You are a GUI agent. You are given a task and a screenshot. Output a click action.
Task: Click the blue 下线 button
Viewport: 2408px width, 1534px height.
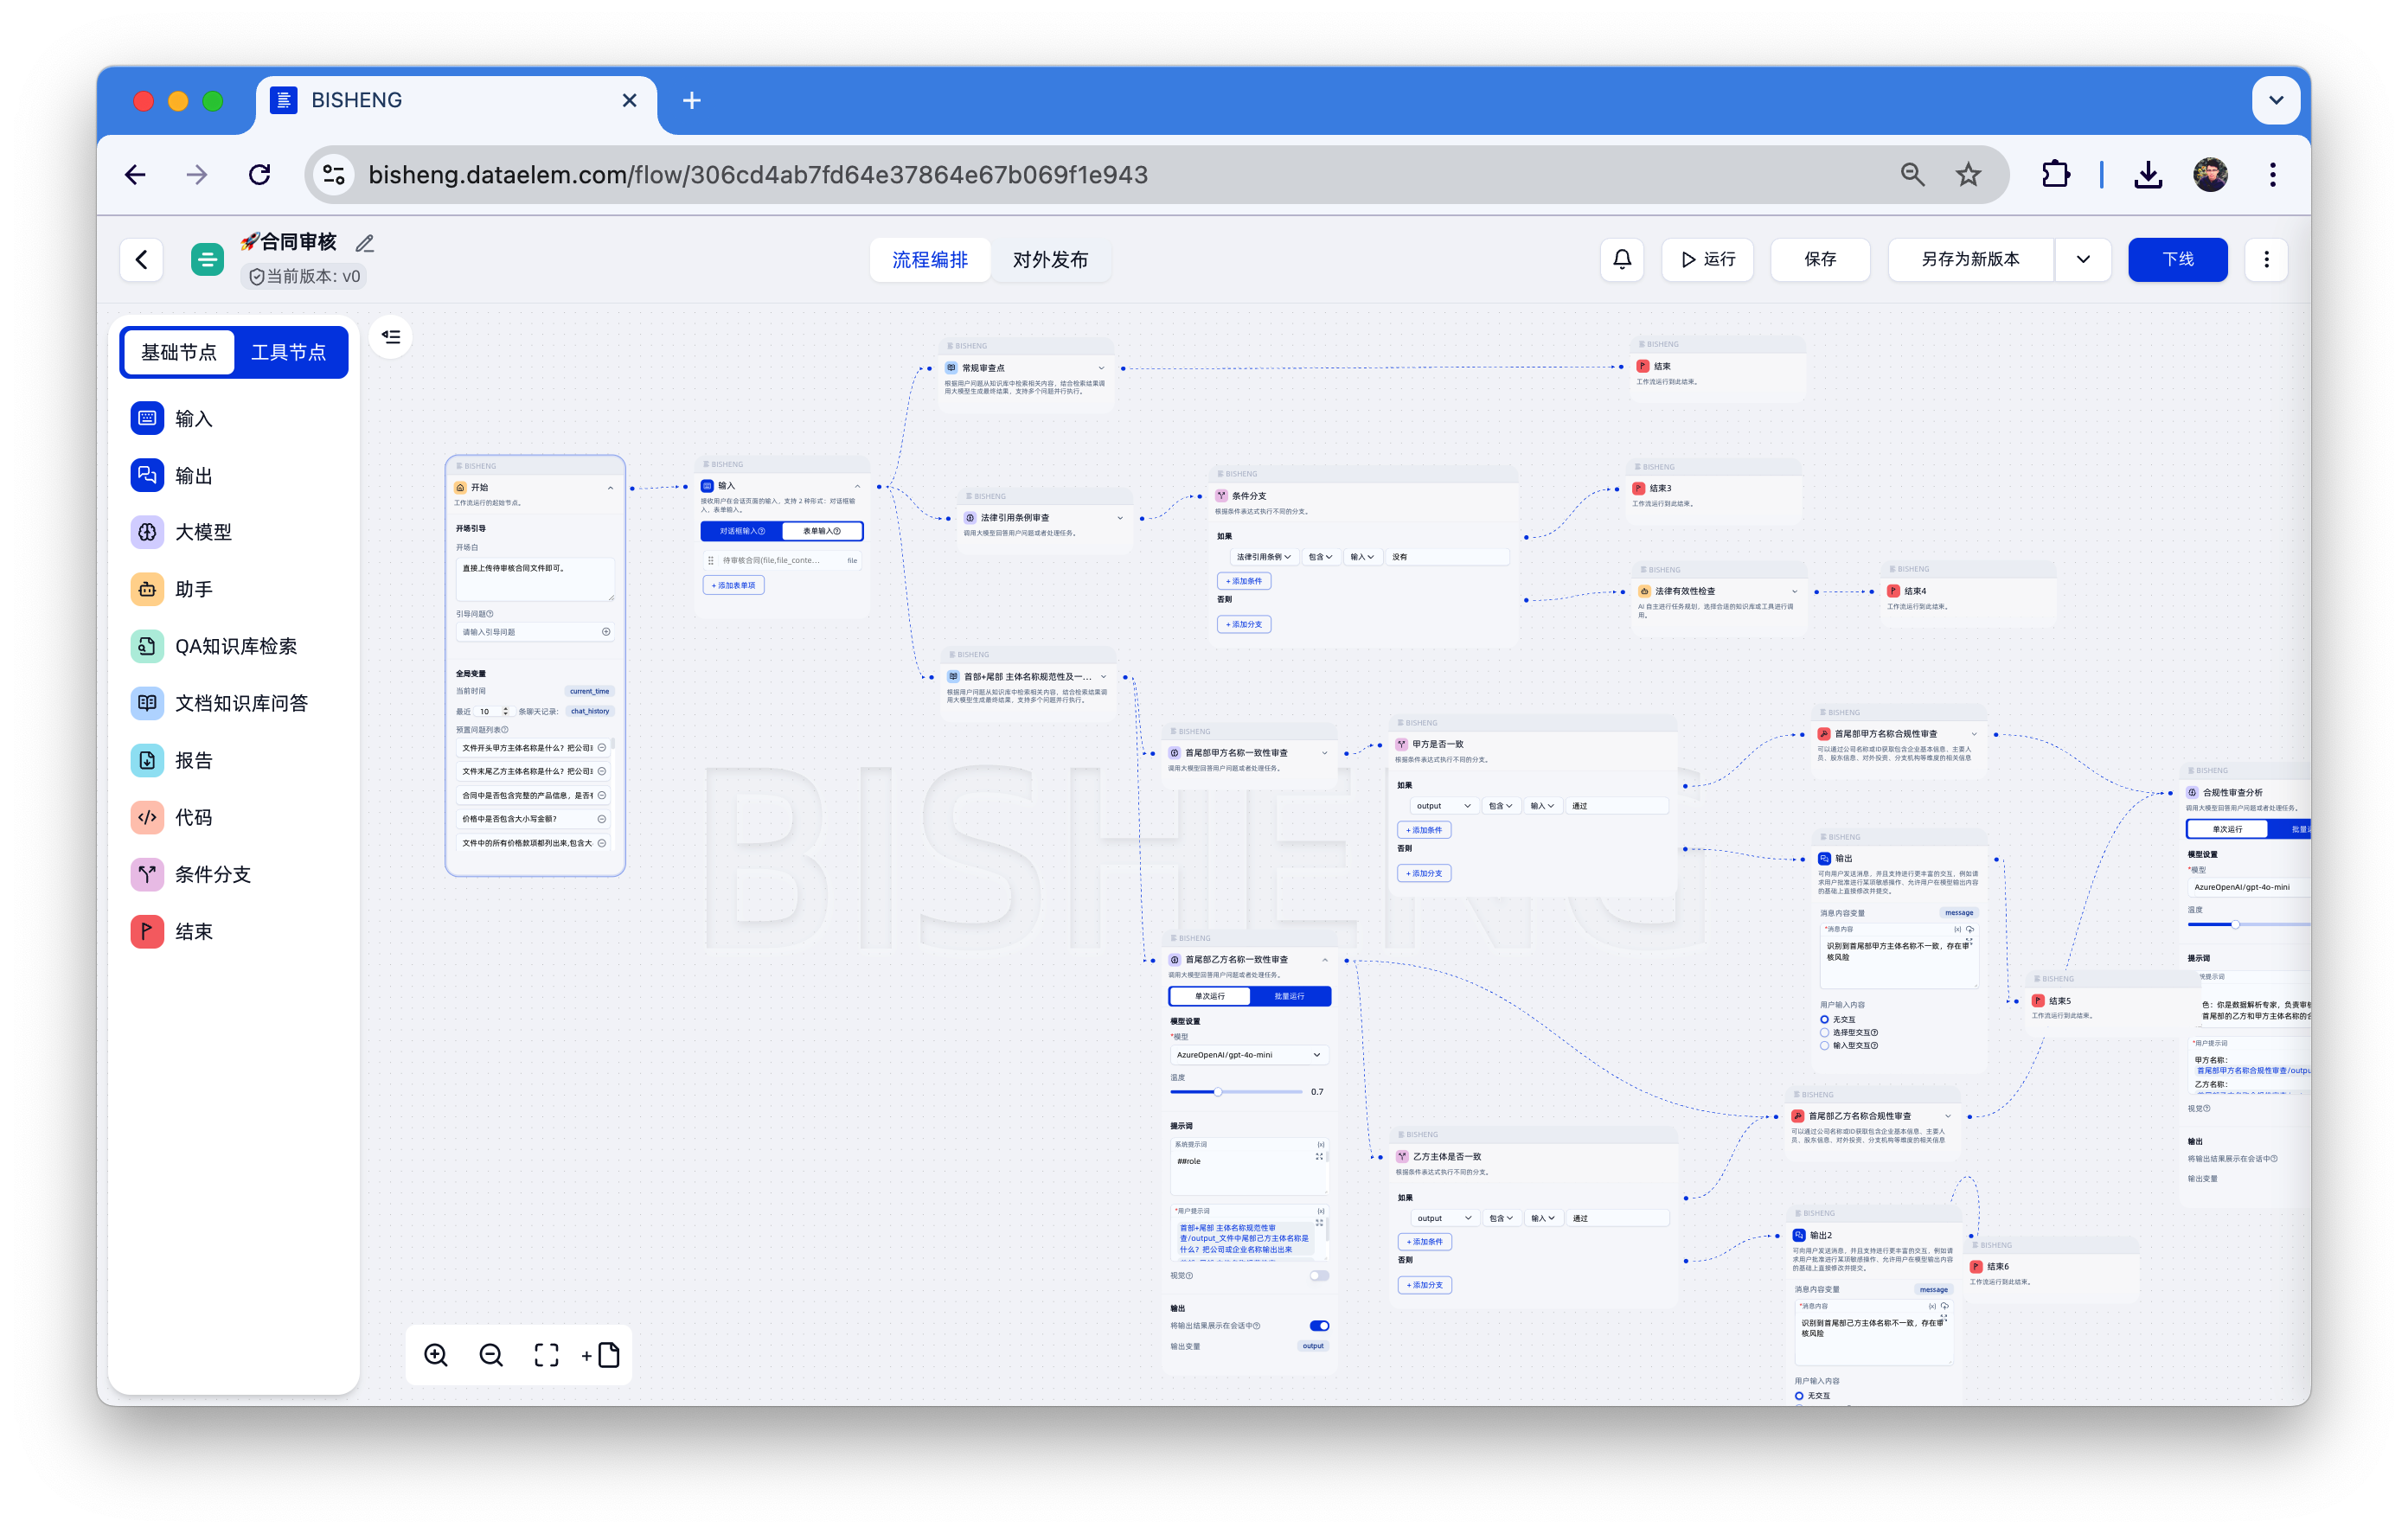coord(2177,259)
